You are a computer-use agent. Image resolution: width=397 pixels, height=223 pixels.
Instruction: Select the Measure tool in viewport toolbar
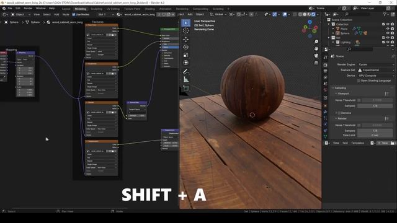[186, 79]
